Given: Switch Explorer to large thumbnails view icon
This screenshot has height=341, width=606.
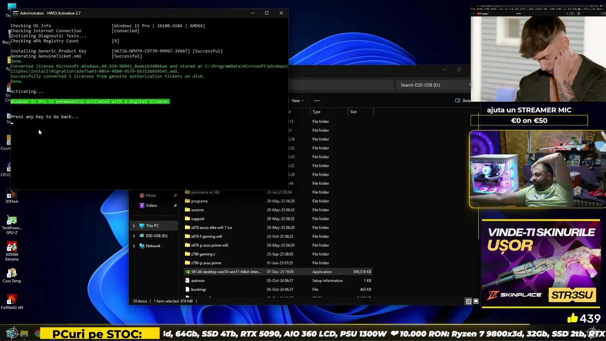Looking at the screenshot, I should 476,301.
